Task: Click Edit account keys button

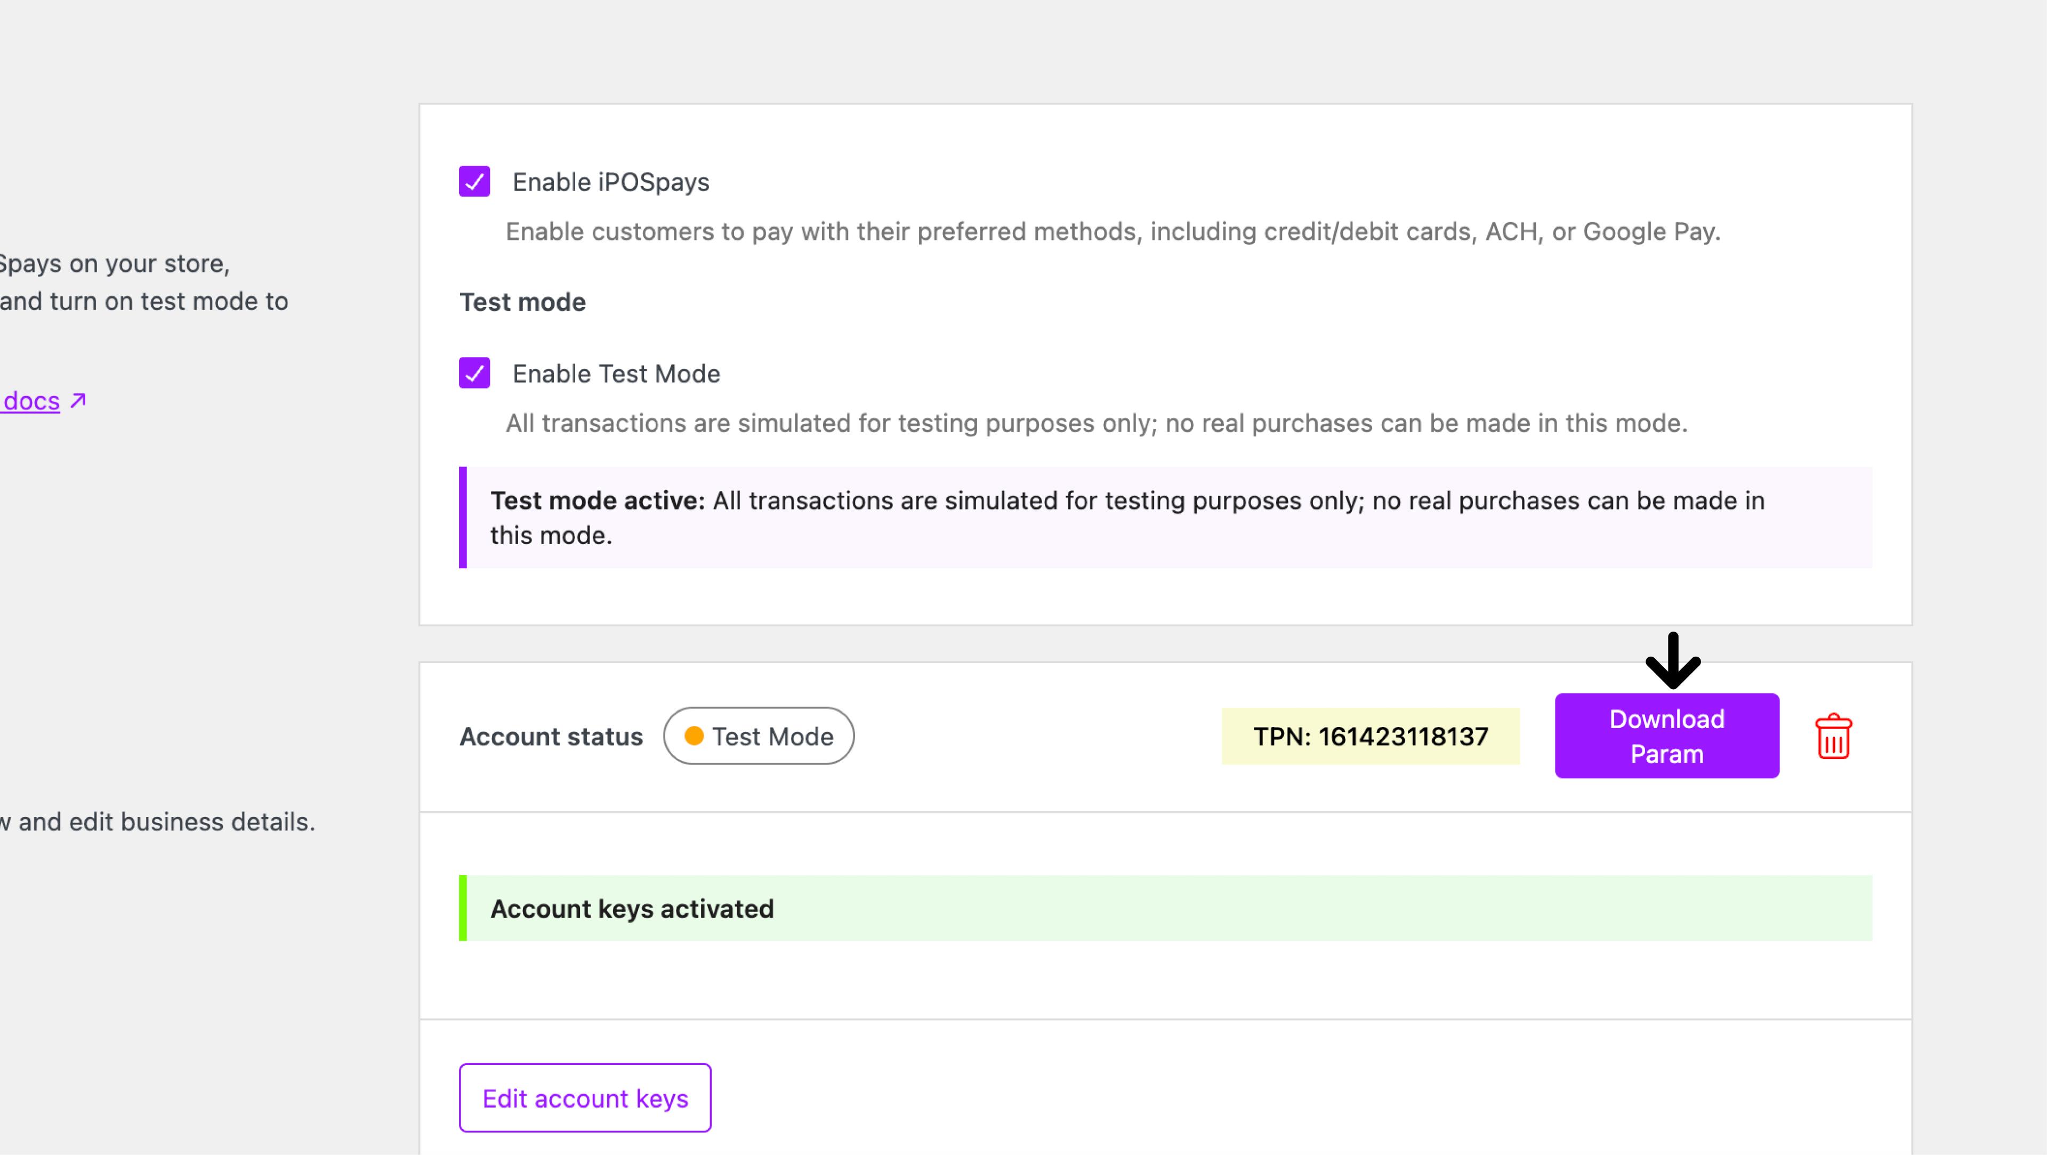Action: (585, 1098)
